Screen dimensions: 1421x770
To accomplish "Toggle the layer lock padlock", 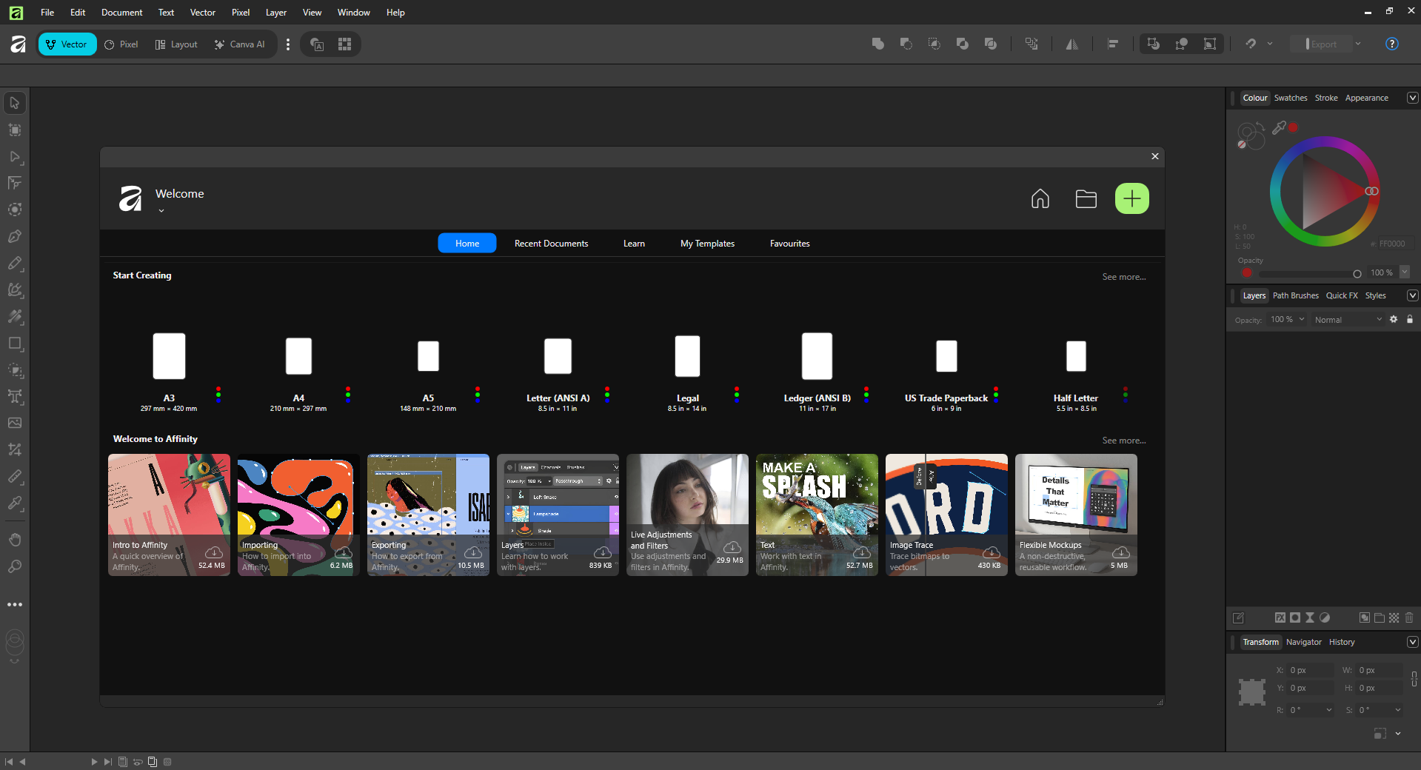I will 1410,320.
